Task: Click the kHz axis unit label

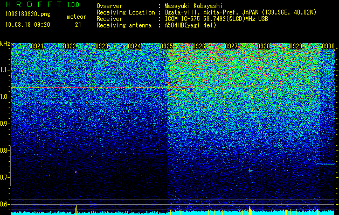Action: (x=5, y=44)
